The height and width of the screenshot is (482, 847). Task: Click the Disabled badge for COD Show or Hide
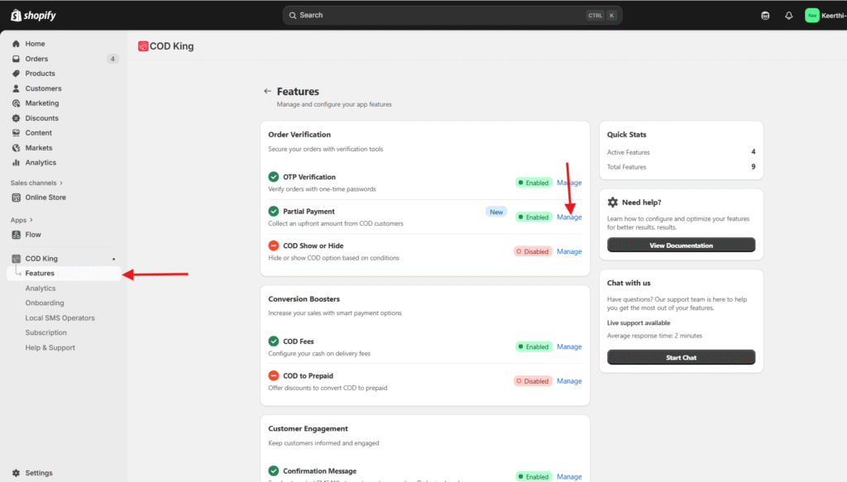(x=534, y=251)
